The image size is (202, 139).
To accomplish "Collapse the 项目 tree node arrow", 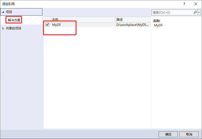I will [3, 12].
